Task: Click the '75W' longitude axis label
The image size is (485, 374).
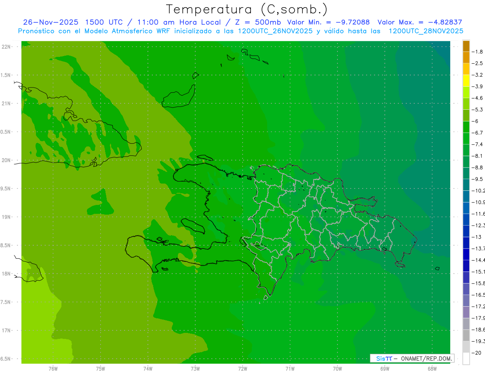Action: coord(100,369)
